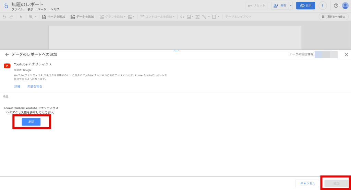
Task: Open the zoom magnifier tool
Action: pos(31,17)
